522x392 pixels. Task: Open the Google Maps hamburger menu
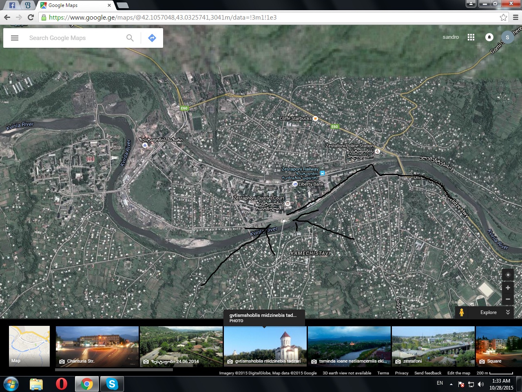click(x=15, y=38)
